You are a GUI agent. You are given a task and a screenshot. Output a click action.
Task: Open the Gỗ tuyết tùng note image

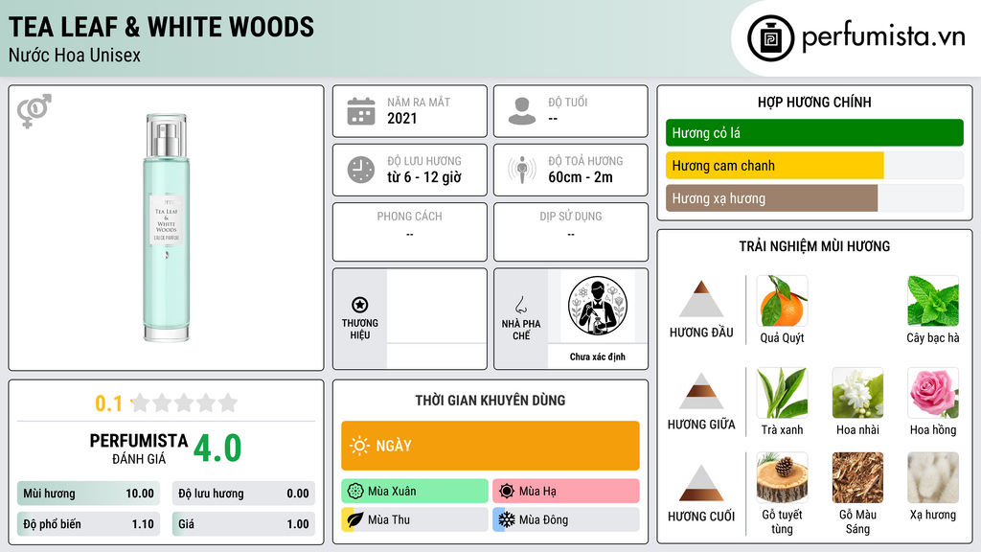coord(782,477)
